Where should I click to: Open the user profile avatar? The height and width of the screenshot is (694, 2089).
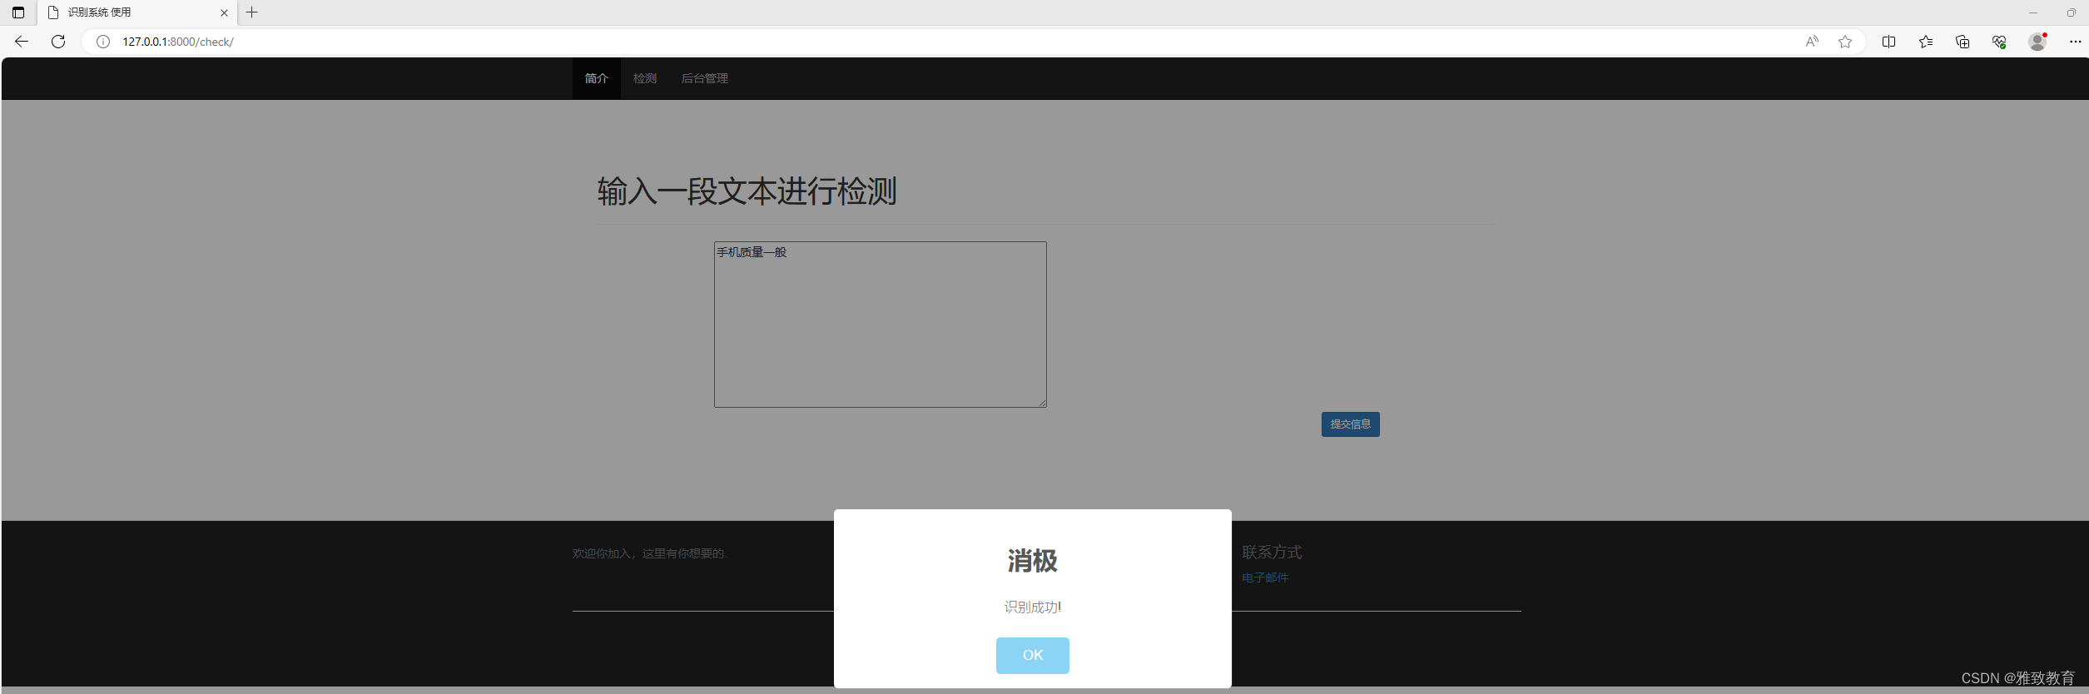tap(2037, 42)
